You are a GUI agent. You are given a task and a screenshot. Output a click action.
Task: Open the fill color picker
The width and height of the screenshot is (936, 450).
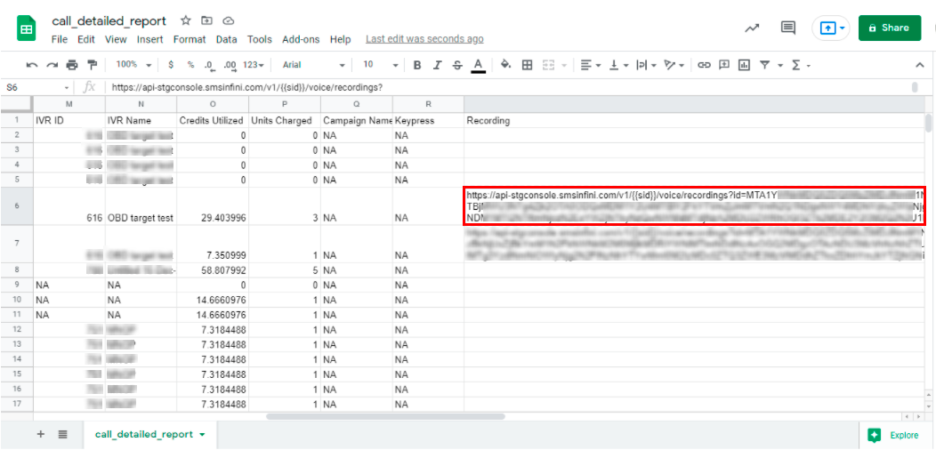tap(505, 64)
